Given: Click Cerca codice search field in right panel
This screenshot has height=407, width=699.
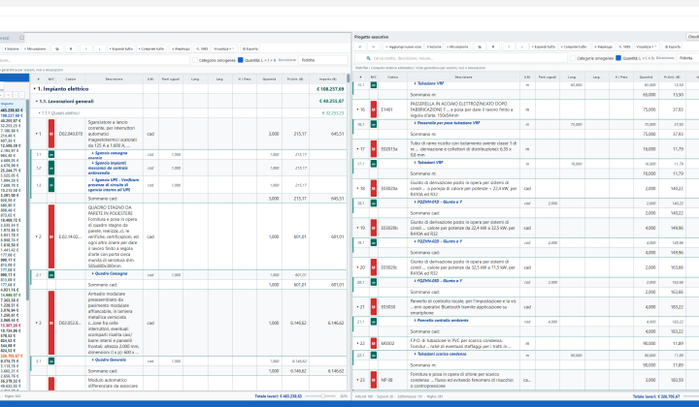Looking at the screenshot, I should pos(463,58).
